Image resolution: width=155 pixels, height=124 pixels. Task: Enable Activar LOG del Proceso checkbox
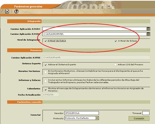[115, 65]
